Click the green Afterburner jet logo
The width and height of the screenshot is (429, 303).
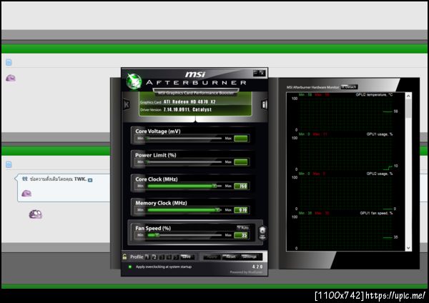point(134,81)
